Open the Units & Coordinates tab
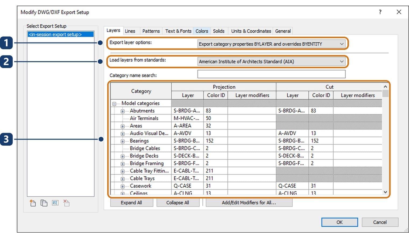 [251, 31]
